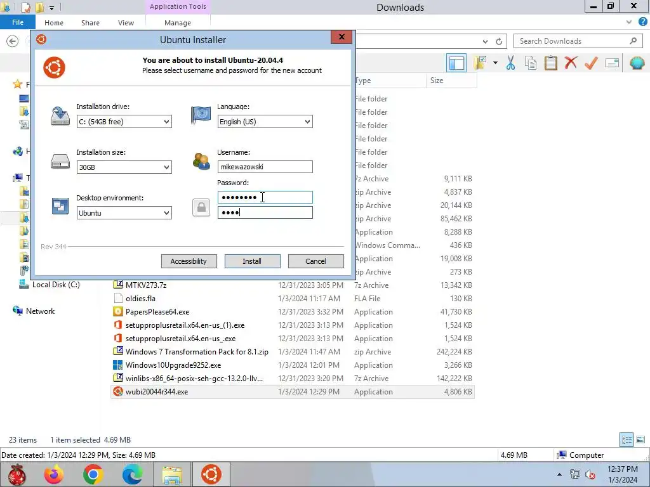Image resolution: width=650 pixels, height=487 pixels.
Task: Click the desktop environment icon
Action: click(x=60, y=206)
